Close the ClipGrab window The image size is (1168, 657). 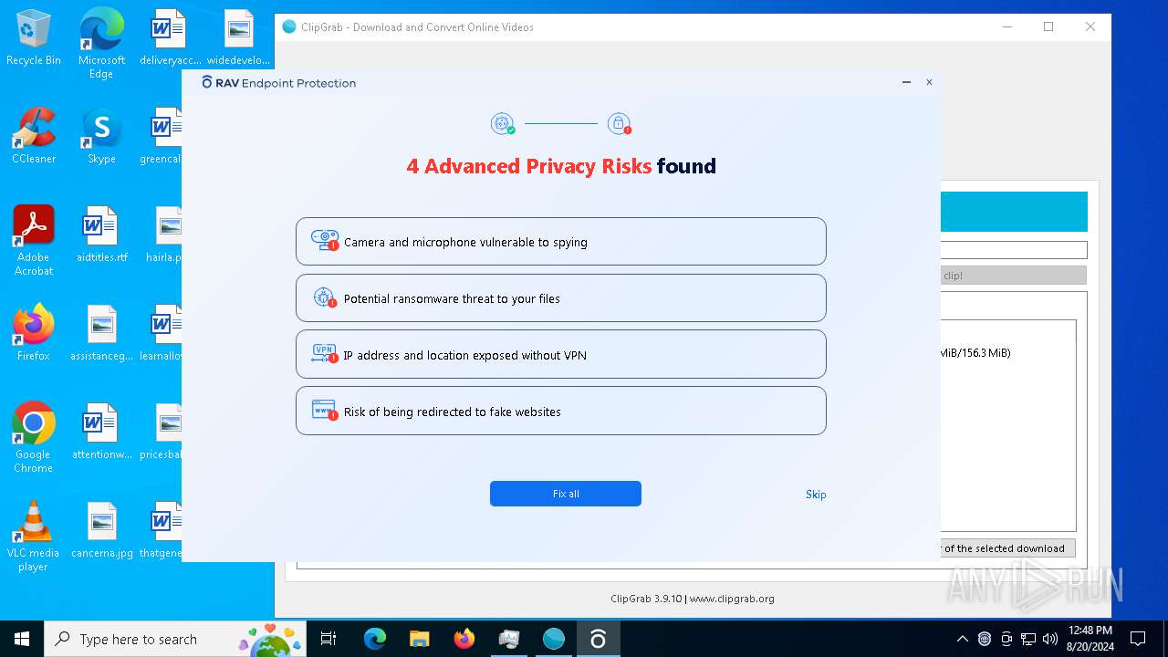tap(1090, 26)
